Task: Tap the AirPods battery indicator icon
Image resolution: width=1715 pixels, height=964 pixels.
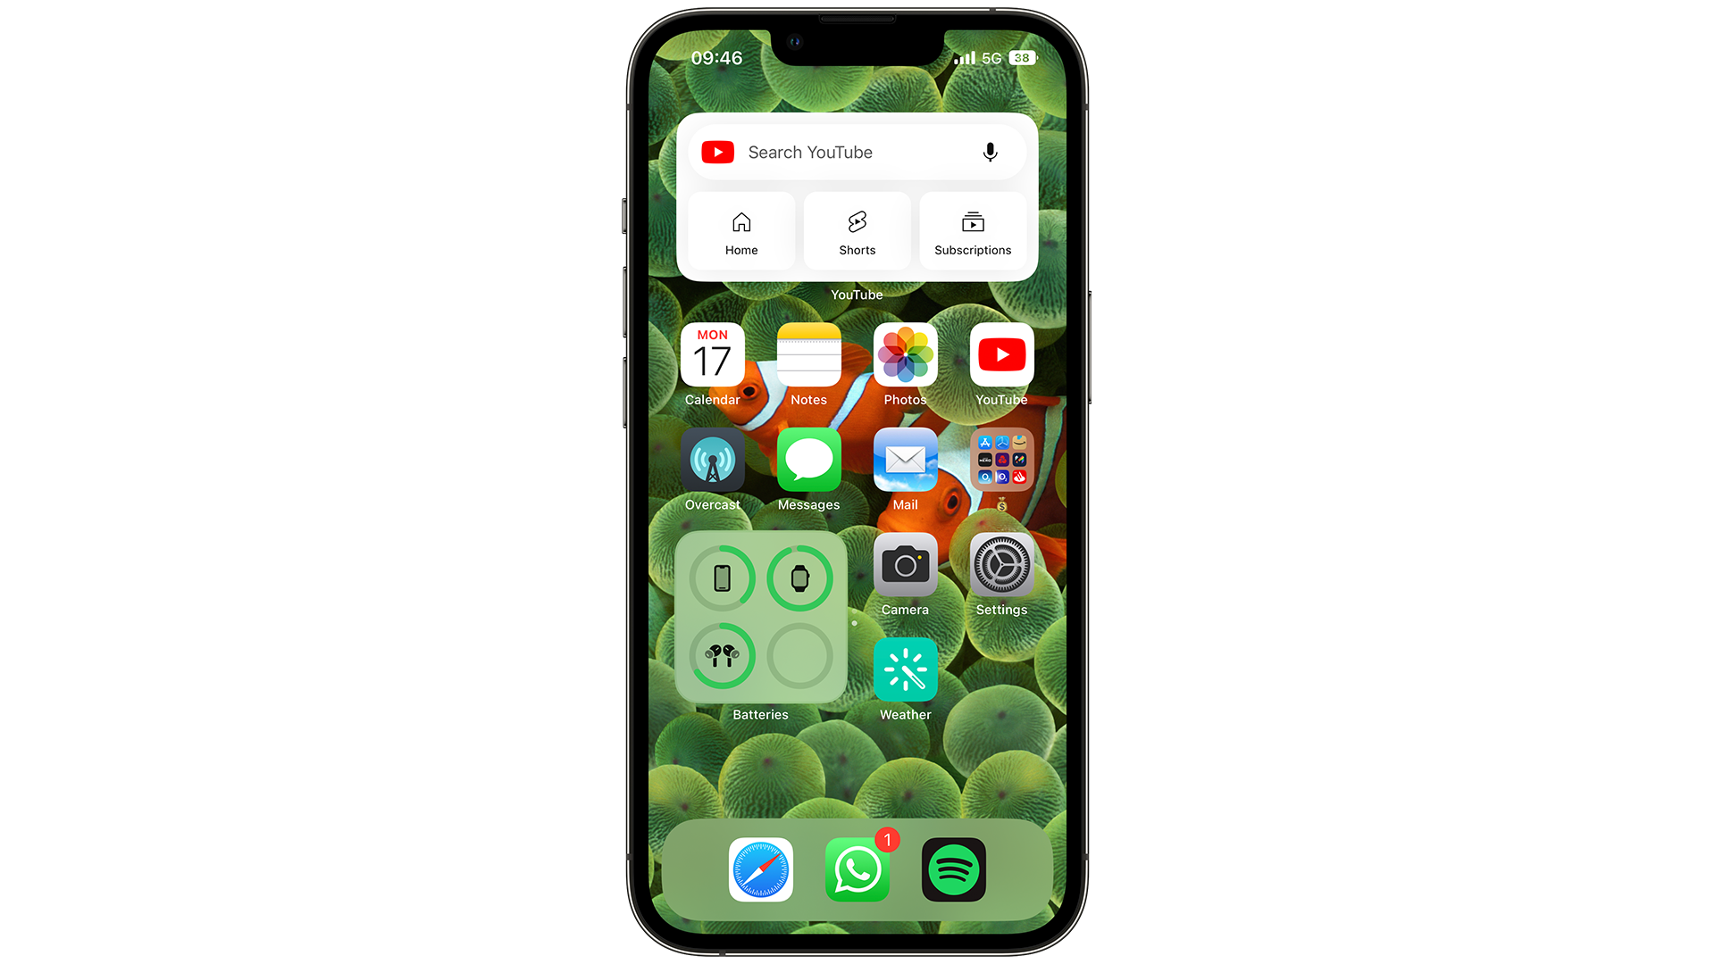Action: point(722,657)
